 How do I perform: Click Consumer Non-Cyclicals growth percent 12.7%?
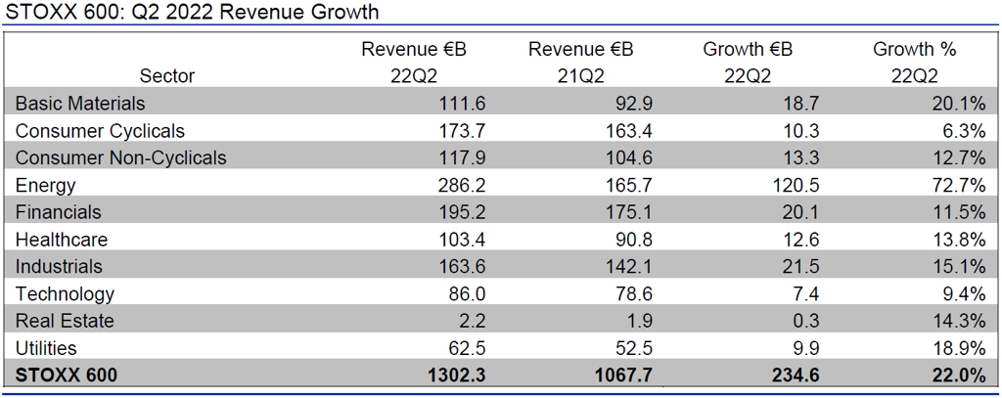click(959, 157)
